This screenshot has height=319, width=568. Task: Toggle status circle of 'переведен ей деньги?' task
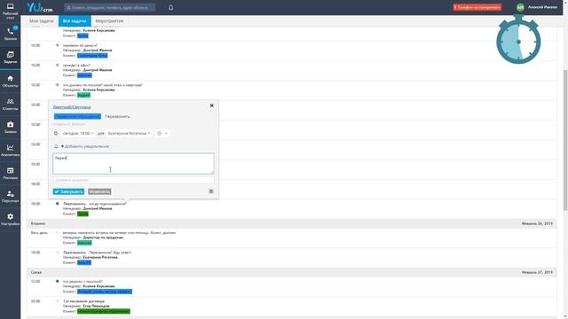coord(57,45)
